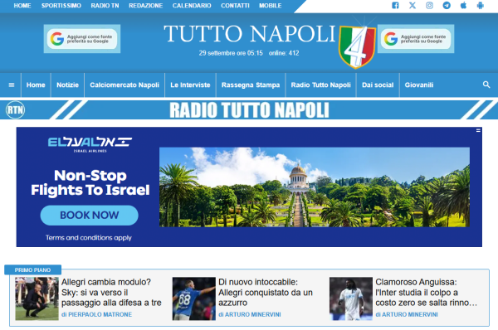Click the RADIO TUTTO NAPOLI banner
This screenshot has width=498, height=330.
point(249,110)
